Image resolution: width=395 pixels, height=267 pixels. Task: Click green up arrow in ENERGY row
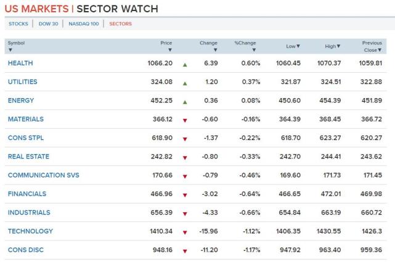coord(185,101)
